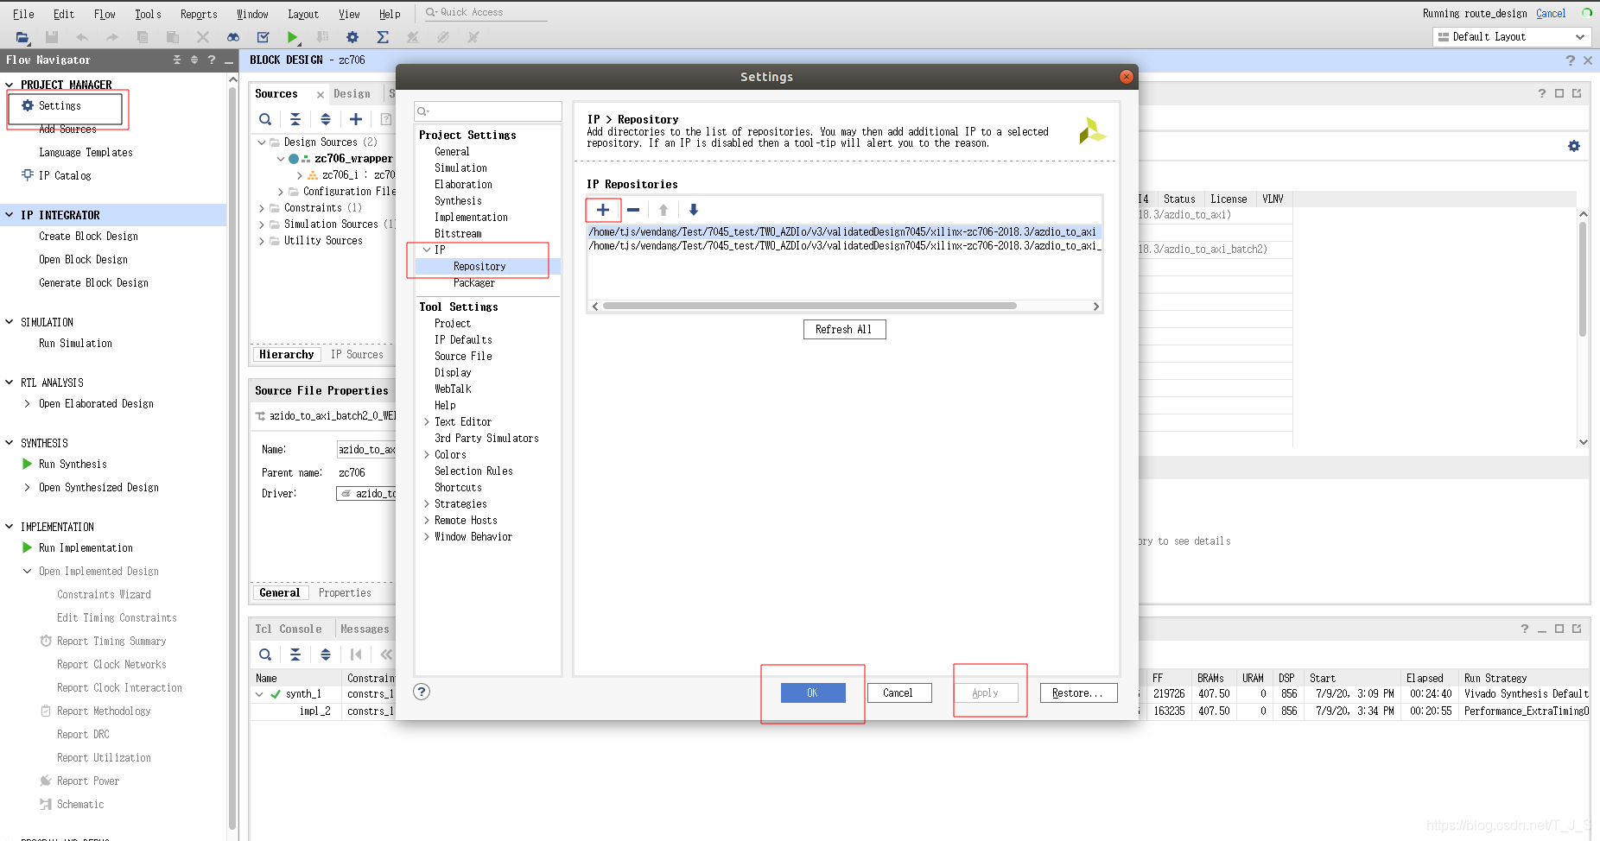Open the File menu
Image resolution: width=1600 pixels, height=841 pixels.
point(23,14)
